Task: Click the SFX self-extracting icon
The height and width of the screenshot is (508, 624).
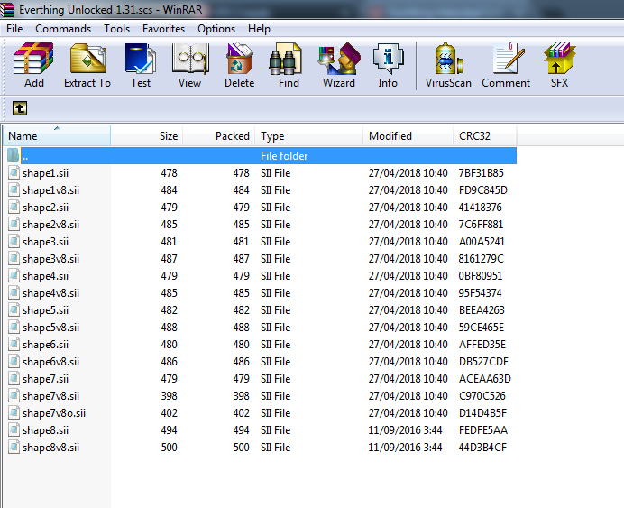Action: click(559, 59)
